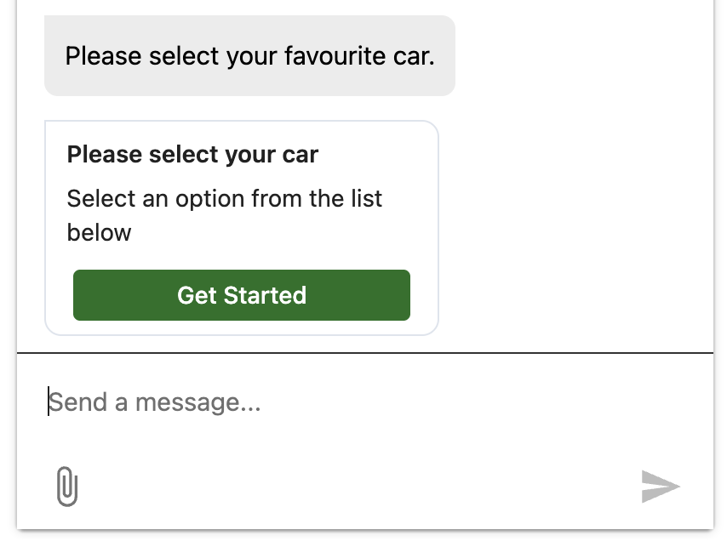The image size is (727, 541).
Task: Place the cursor in the message text box
Action: [255, 401]
